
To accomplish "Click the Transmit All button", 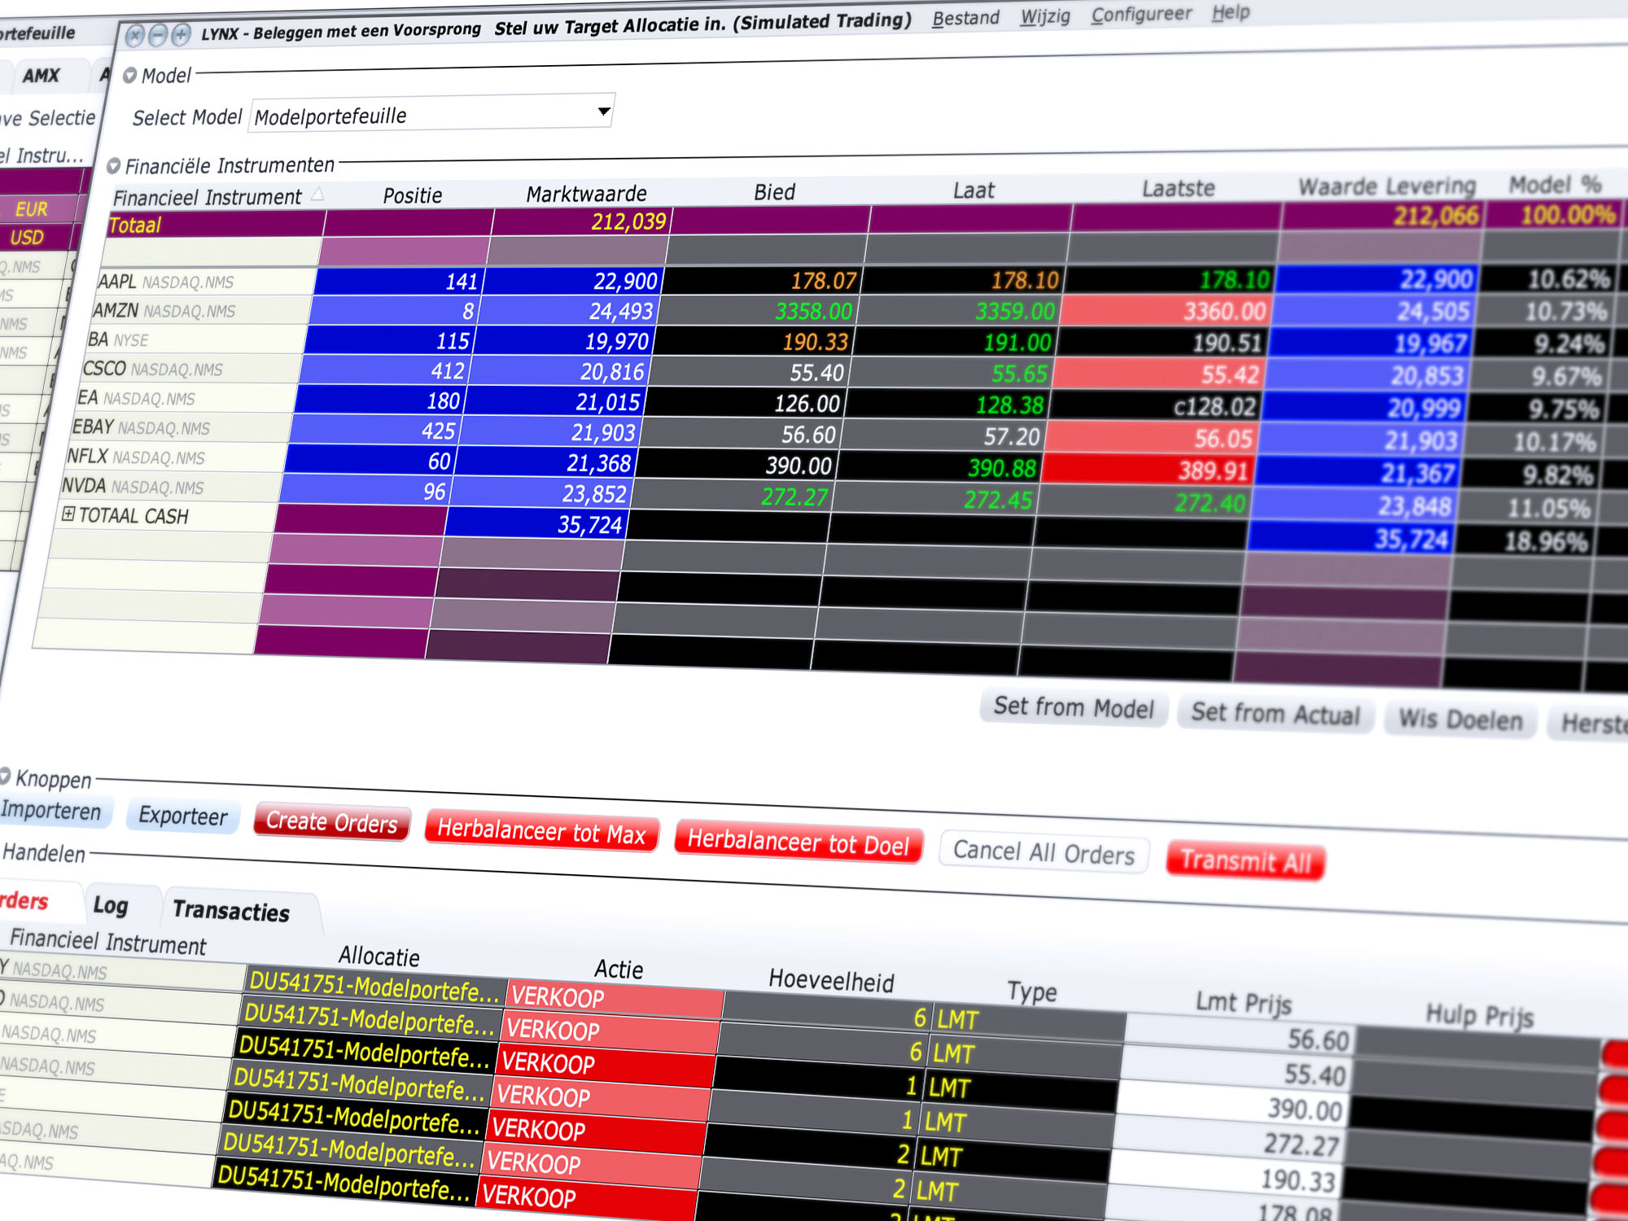I will click(1245, 860).
